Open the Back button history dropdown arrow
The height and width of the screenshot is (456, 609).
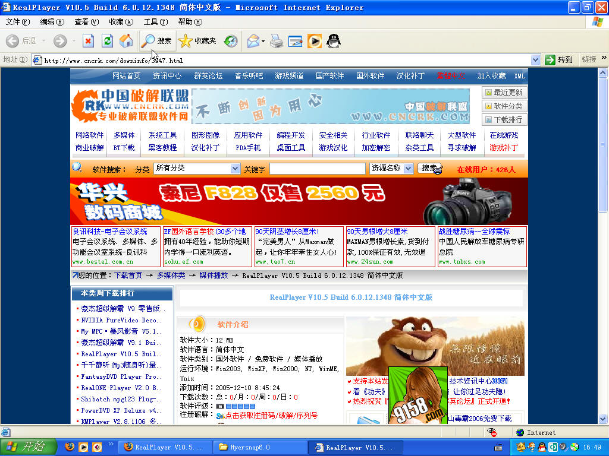pos(43,41)
